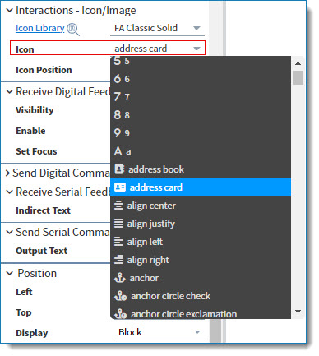Open the Display dropdown set to Block
The image size is (319, 356).
point(159,332)
